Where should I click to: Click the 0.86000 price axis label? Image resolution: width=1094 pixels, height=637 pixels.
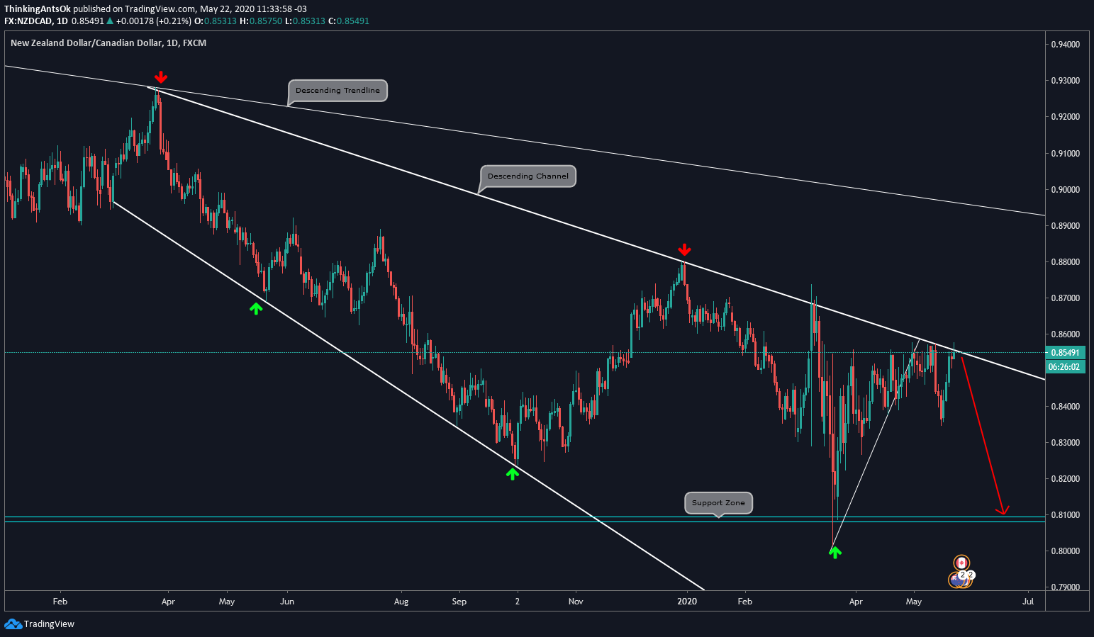[x=1065, y=334]
